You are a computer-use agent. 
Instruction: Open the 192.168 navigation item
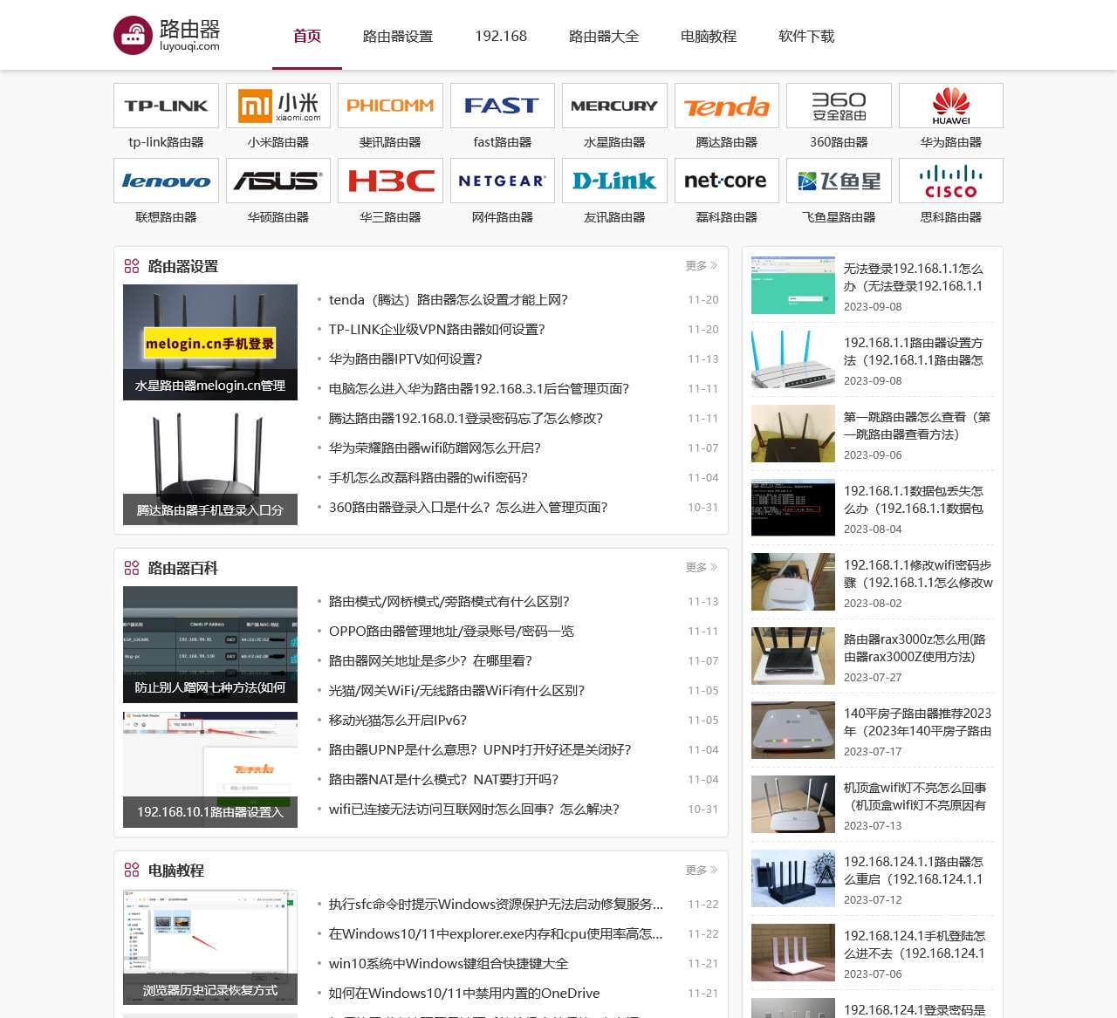501,36
